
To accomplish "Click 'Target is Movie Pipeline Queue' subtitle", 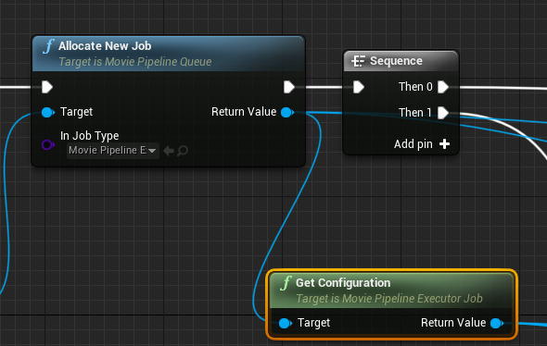I will coord(135,62).
